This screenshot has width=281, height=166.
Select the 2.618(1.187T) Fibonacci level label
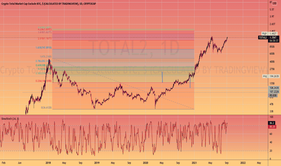tap(45, 39)
